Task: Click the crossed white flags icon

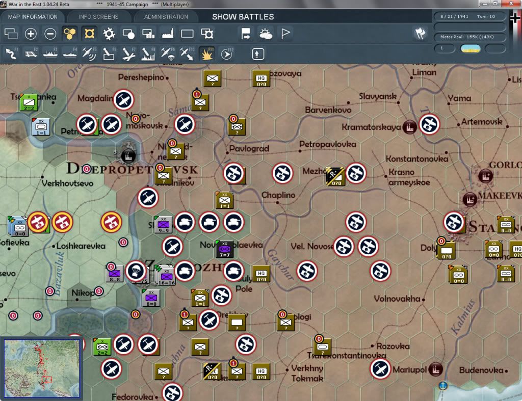Action: 420,33
